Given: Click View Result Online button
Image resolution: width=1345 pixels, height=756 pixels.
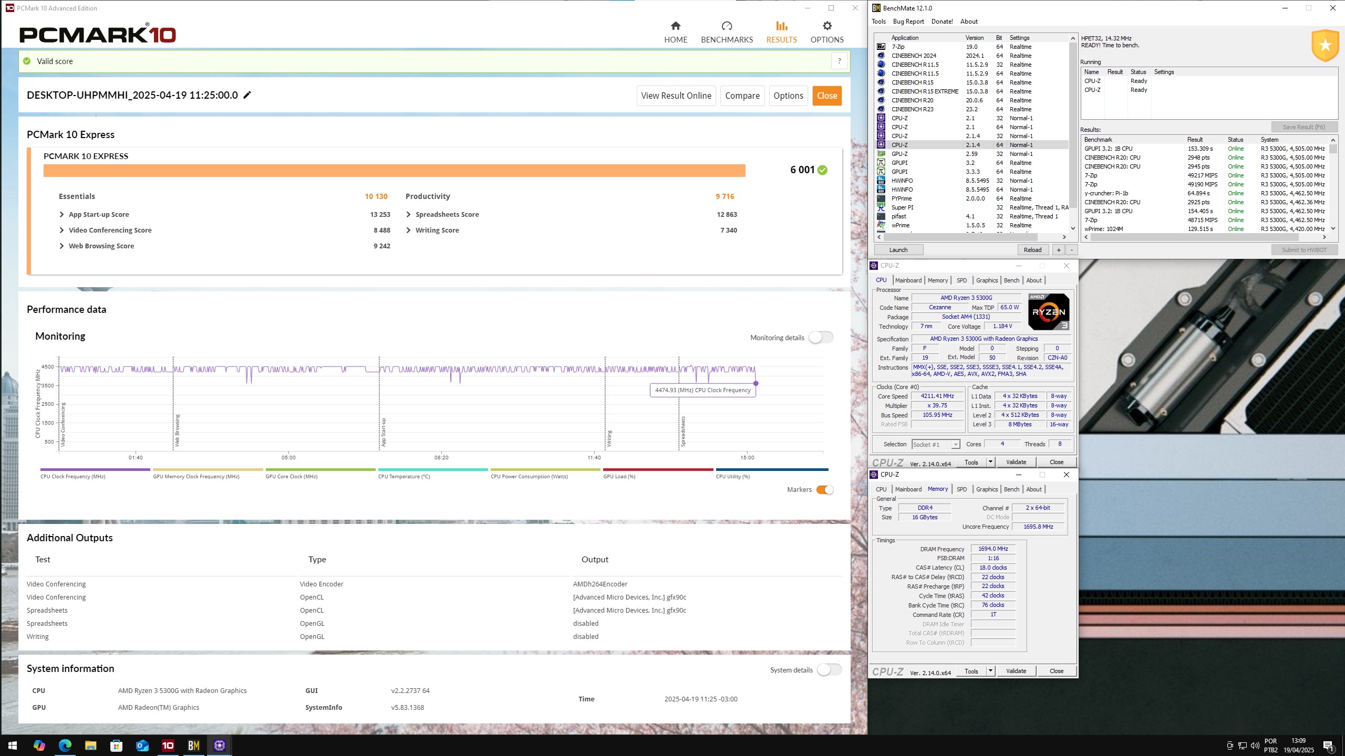Looking at the screenshot, I should 676,96.
